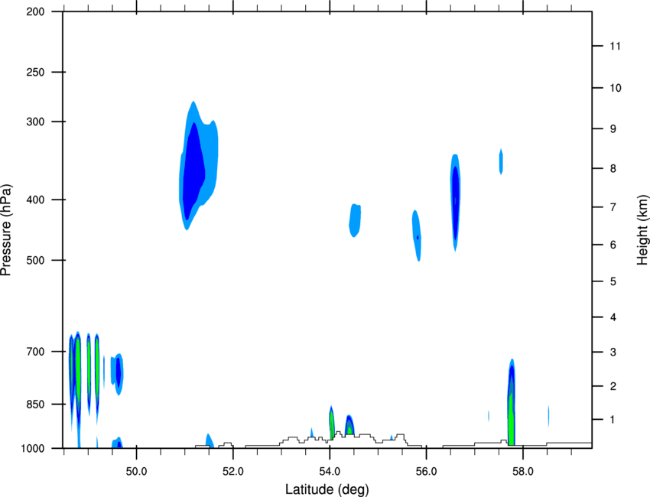Image resolution: width=650 pixels, height=497 pixels.
Task: Click latitude tick label '54.0'
Action: [330, 472]
